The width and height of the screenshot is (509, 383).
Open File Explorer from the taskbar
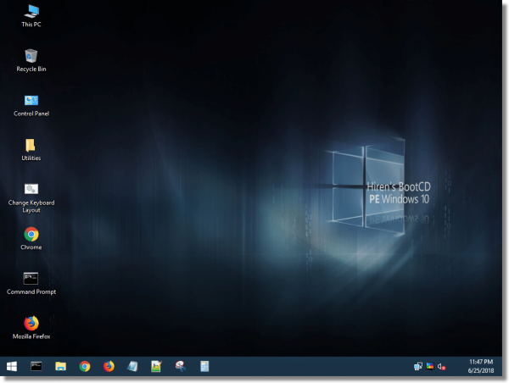pyautogui.click(x=60, y=366)
